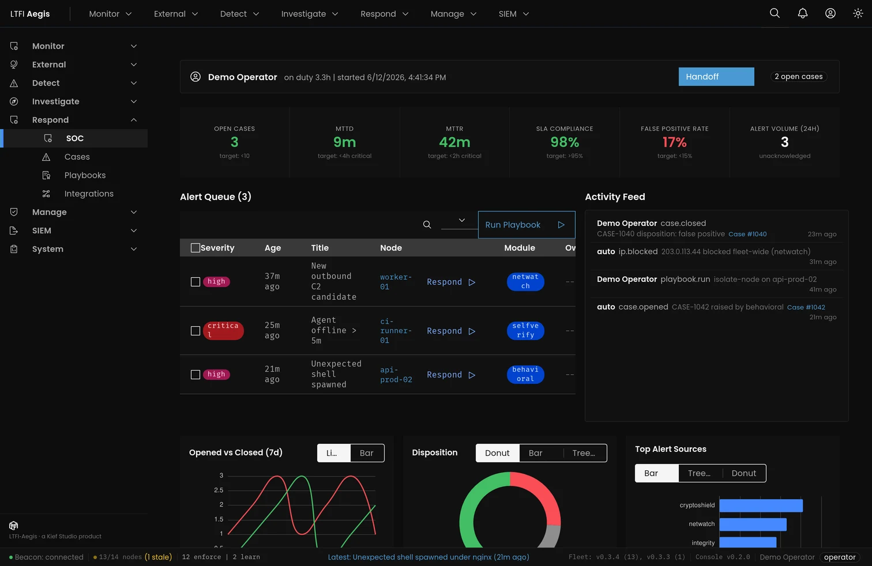Click Respond play arrow for worker-01 alert
Image resolution: width=872 pixels, height=566 pixels.
pyautogui.click(x=472, y=282)
